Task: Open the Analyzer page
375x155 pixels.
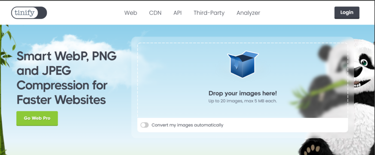Action: (x=248, y=13)
